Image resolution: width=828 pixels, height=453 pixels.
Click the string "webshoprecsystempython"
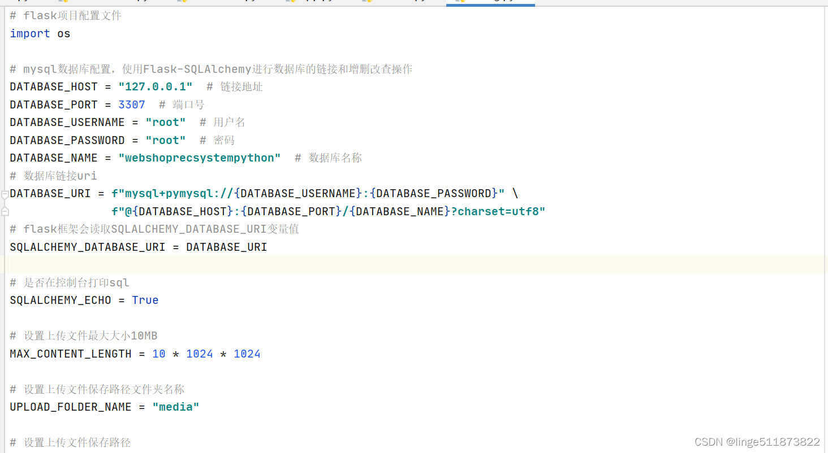click(x=200, y=158)
